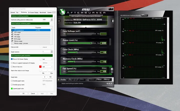Click the Afterburner info 'i' side button
Viewport: 180px width, 111px height.
click(112, 21)
